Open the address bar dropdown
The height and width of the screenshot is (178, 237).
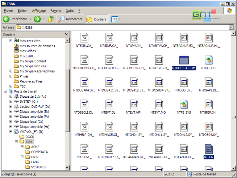click(x=231, y=28)
